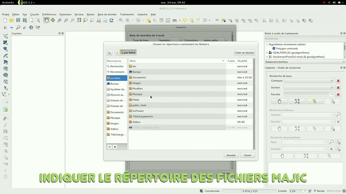Screen dimensions: 346x194
Task: Click the select-parcel yellow cursor button under Recherche de lieux
Action: point(314,101)
